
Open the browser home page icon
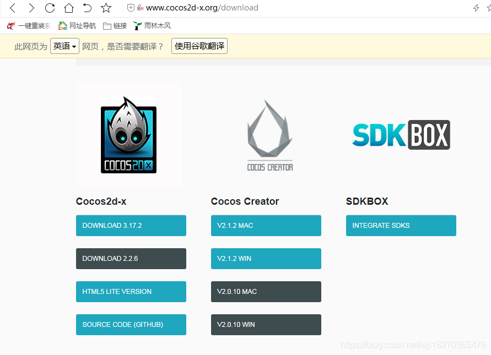[68, 8]
